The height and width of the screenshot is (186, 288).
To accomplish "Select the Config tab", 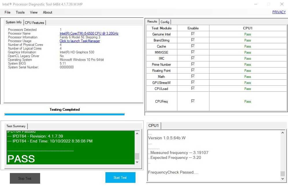I will 165,22.
